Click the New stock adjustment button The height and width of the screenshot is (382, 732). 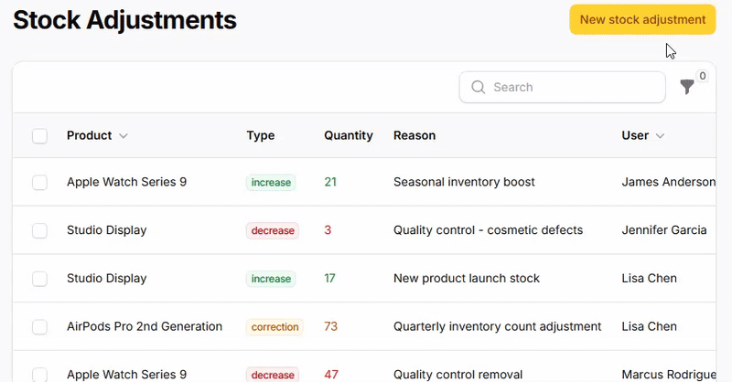click(x=642, y=19)
